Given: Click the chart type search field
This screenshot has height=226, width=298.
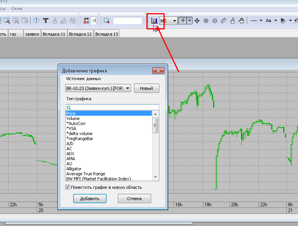Looking at the screenshot, I should click(112, 108).
